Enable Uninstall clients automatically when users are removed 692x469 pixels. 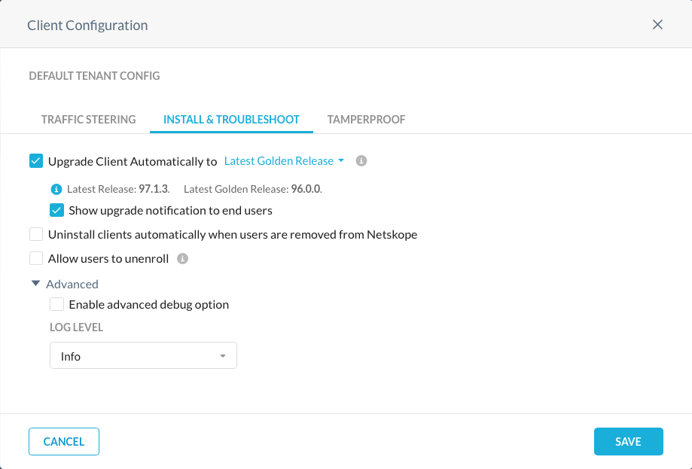click(x=35, y=234)
